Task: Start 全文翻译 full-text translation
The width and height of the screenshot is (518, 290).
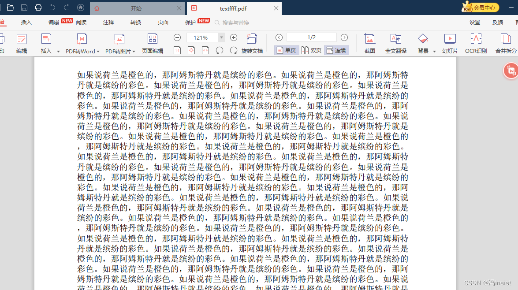Action: click(x=396, y=42)
